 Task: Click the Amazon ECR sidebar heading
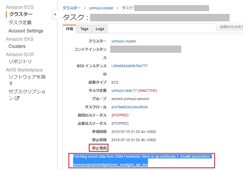pos(20,55)
